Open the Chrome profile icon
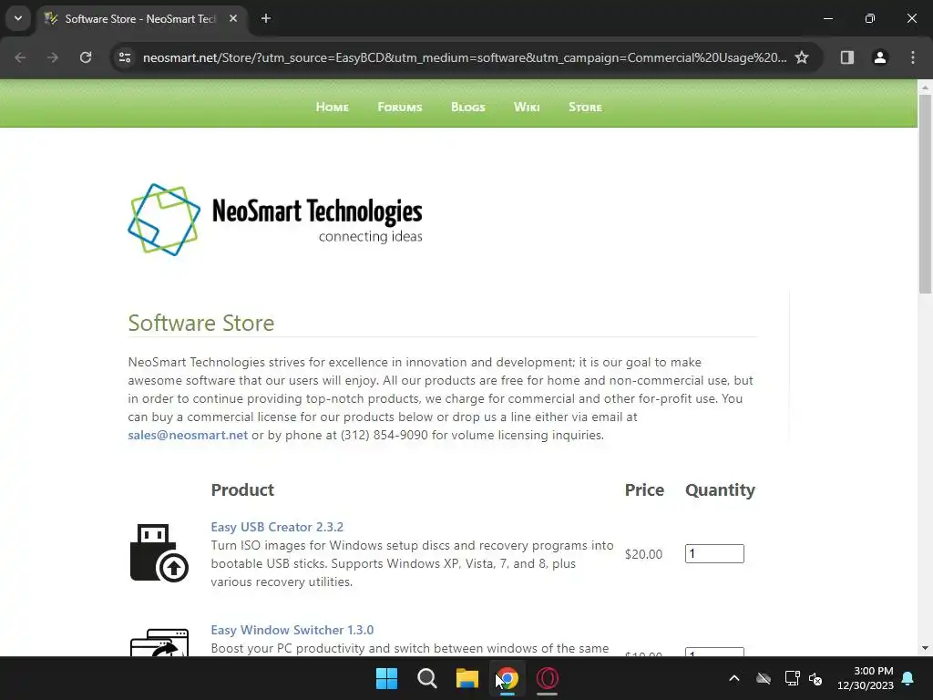 point(879,57)
